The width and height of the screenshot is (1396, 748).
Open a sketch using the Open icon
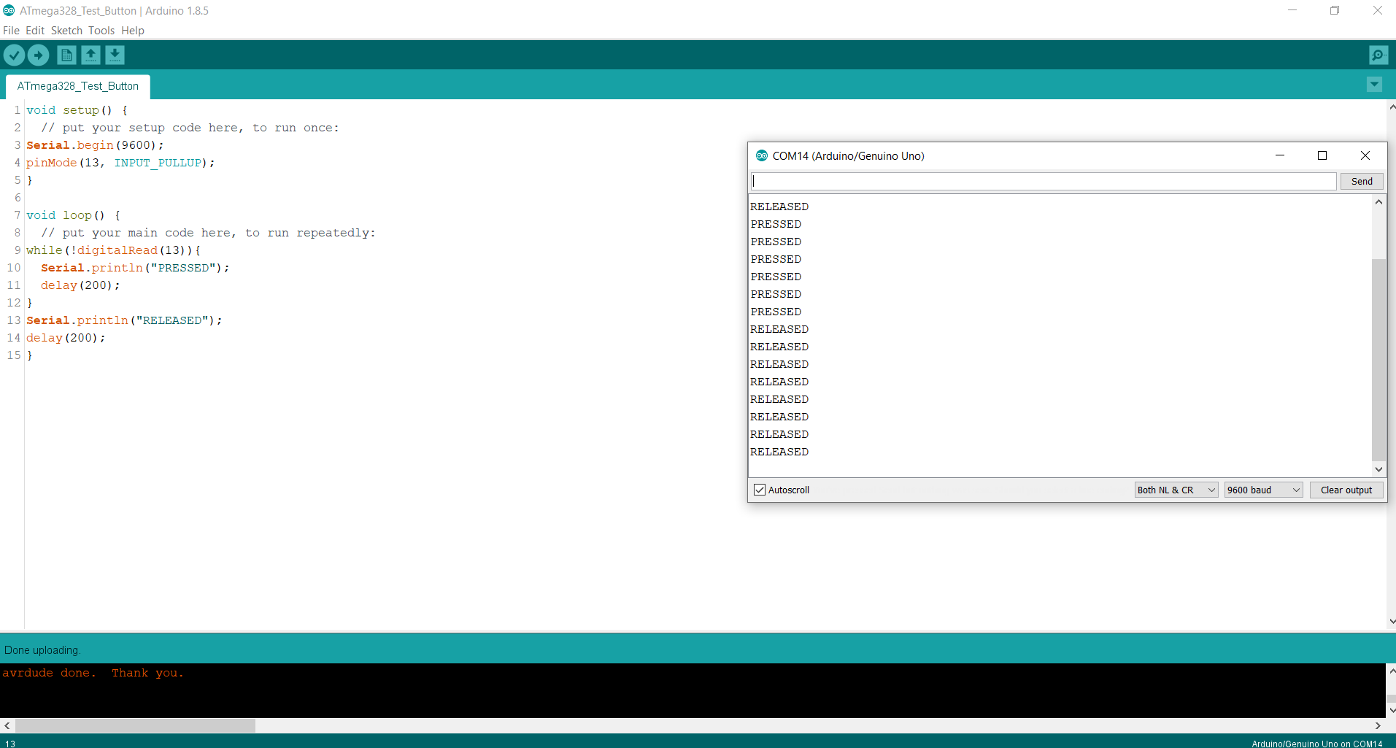[x=90, y=55]
